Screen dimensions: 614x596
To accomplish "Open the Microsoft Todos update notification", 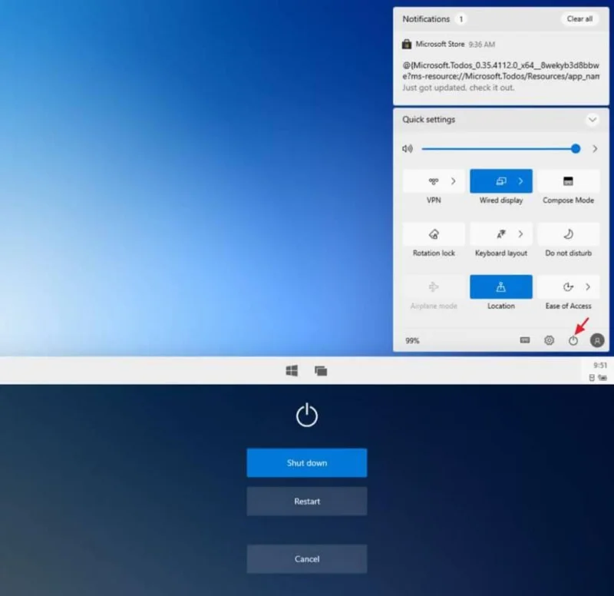I will coord(501,68).
